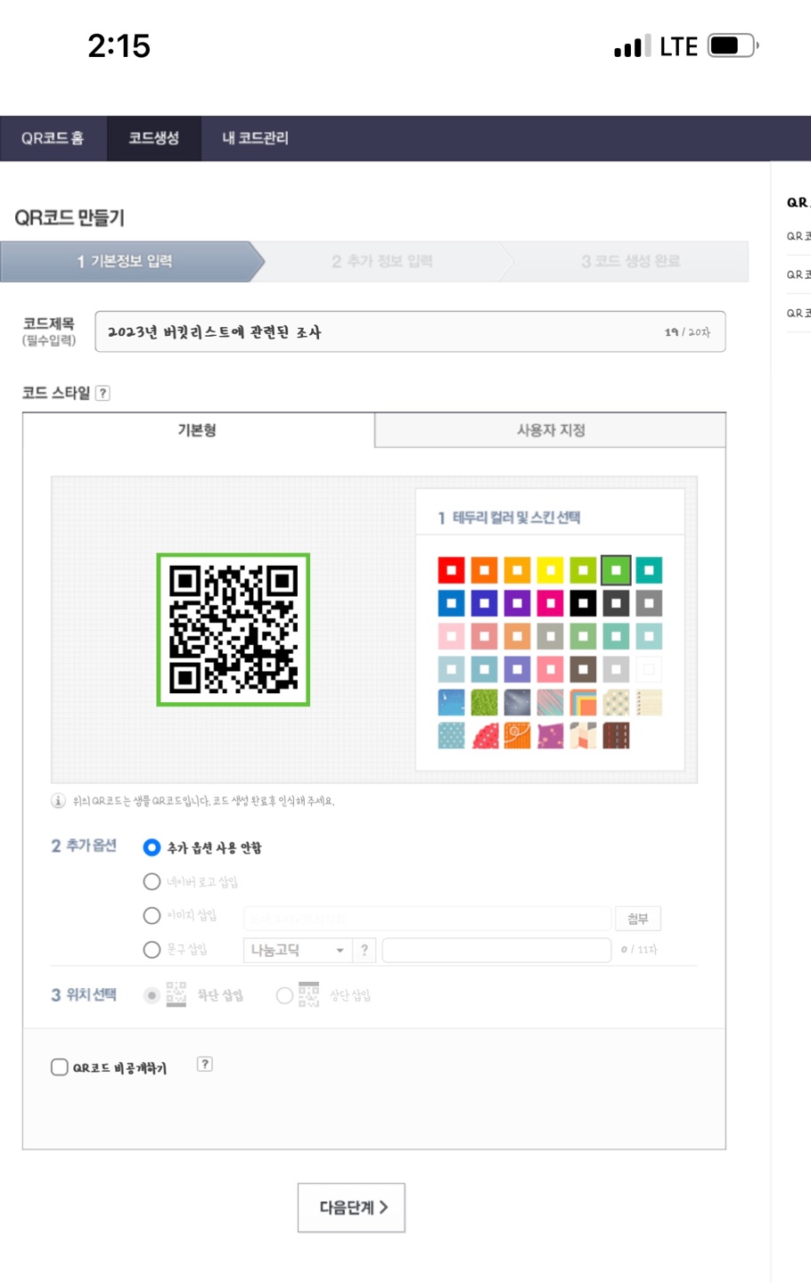Image resolution: width=811 pixels, height=1283 pixels.
Task: Click the 다음단계 button
Action: click(351, 1207)
